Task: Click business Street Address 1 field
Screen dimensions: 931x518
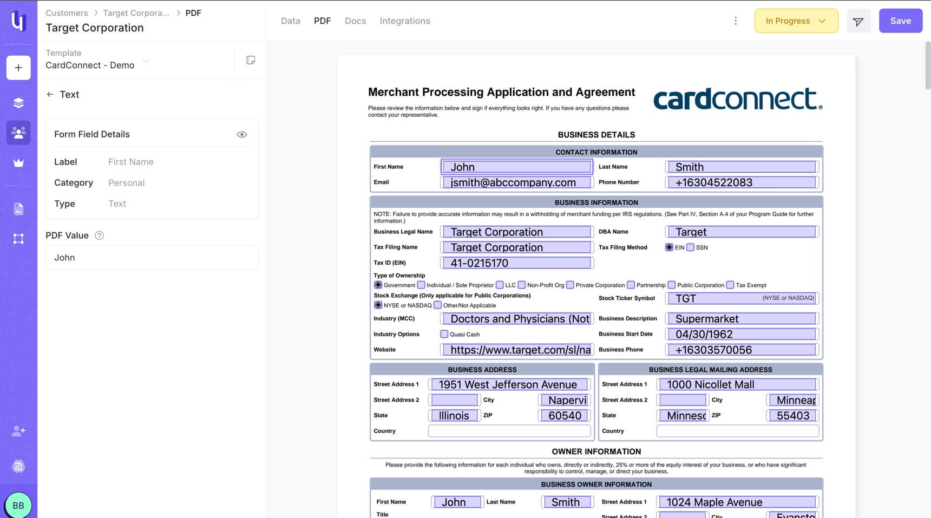Action: (509, 384)
